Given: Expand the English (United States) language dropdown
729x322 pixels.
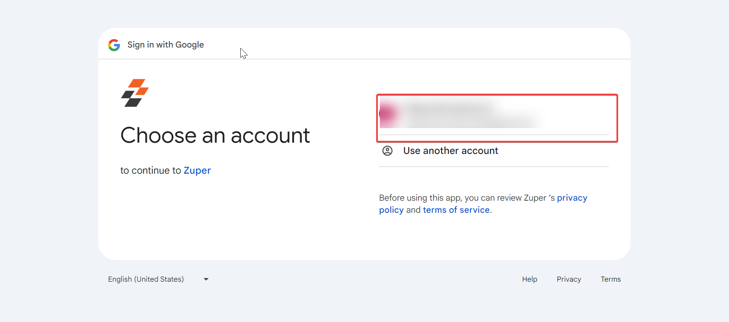Looking at the screenshot, I should pos(158,279).
